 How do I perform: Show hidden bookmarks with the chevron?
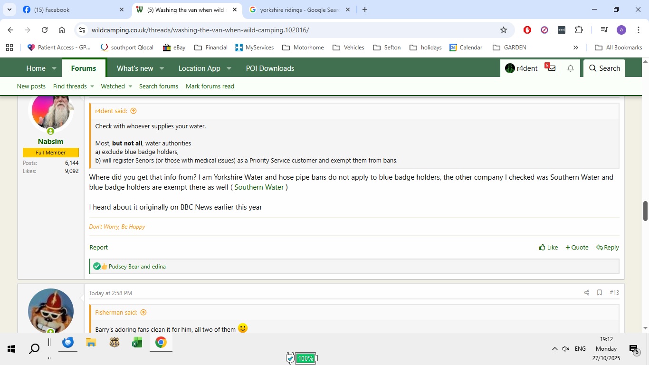tap(575, 48)
